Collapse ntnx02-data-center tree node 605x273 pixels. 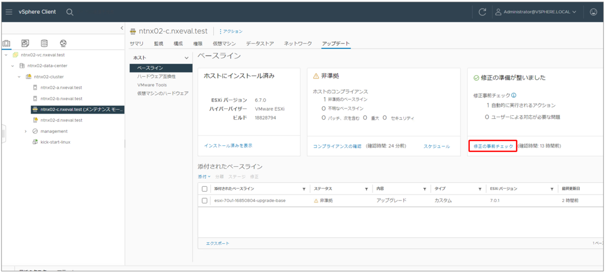pos(13,65)
